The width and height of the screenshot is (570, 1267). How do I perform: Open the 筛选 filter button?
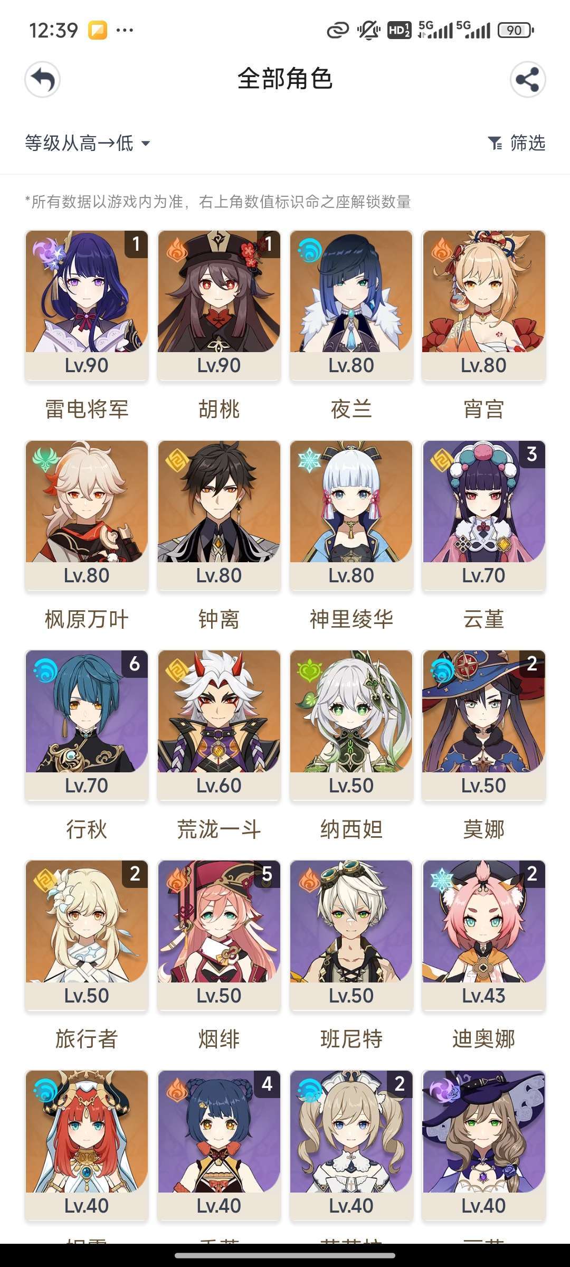point(516,143)
